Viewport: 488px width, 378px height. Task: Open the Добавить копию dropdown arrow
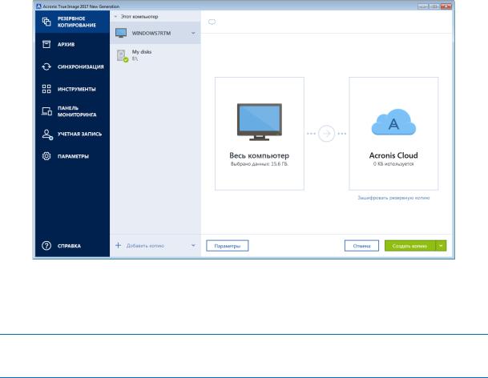193,246
